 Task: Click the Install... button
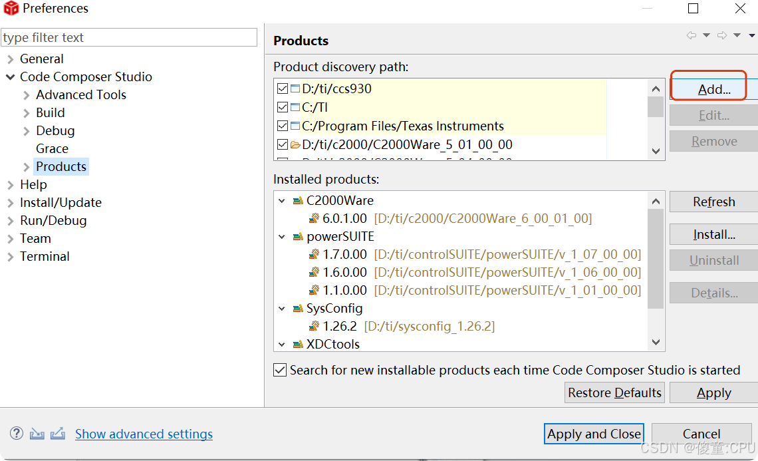714,235
